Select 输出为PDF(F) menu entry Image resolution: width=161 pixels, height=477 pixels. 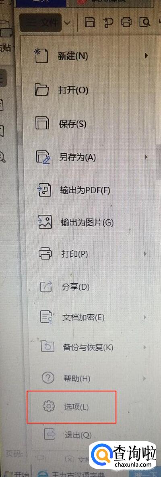tap(85, 190)
